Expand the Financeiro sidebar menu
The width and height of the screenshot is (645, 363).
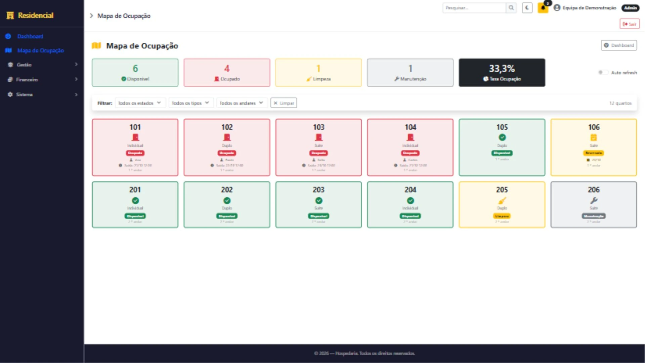pos(42,80)
